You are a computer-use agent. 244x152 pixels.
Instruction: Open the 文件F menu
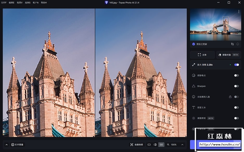[x=4, y=3]
